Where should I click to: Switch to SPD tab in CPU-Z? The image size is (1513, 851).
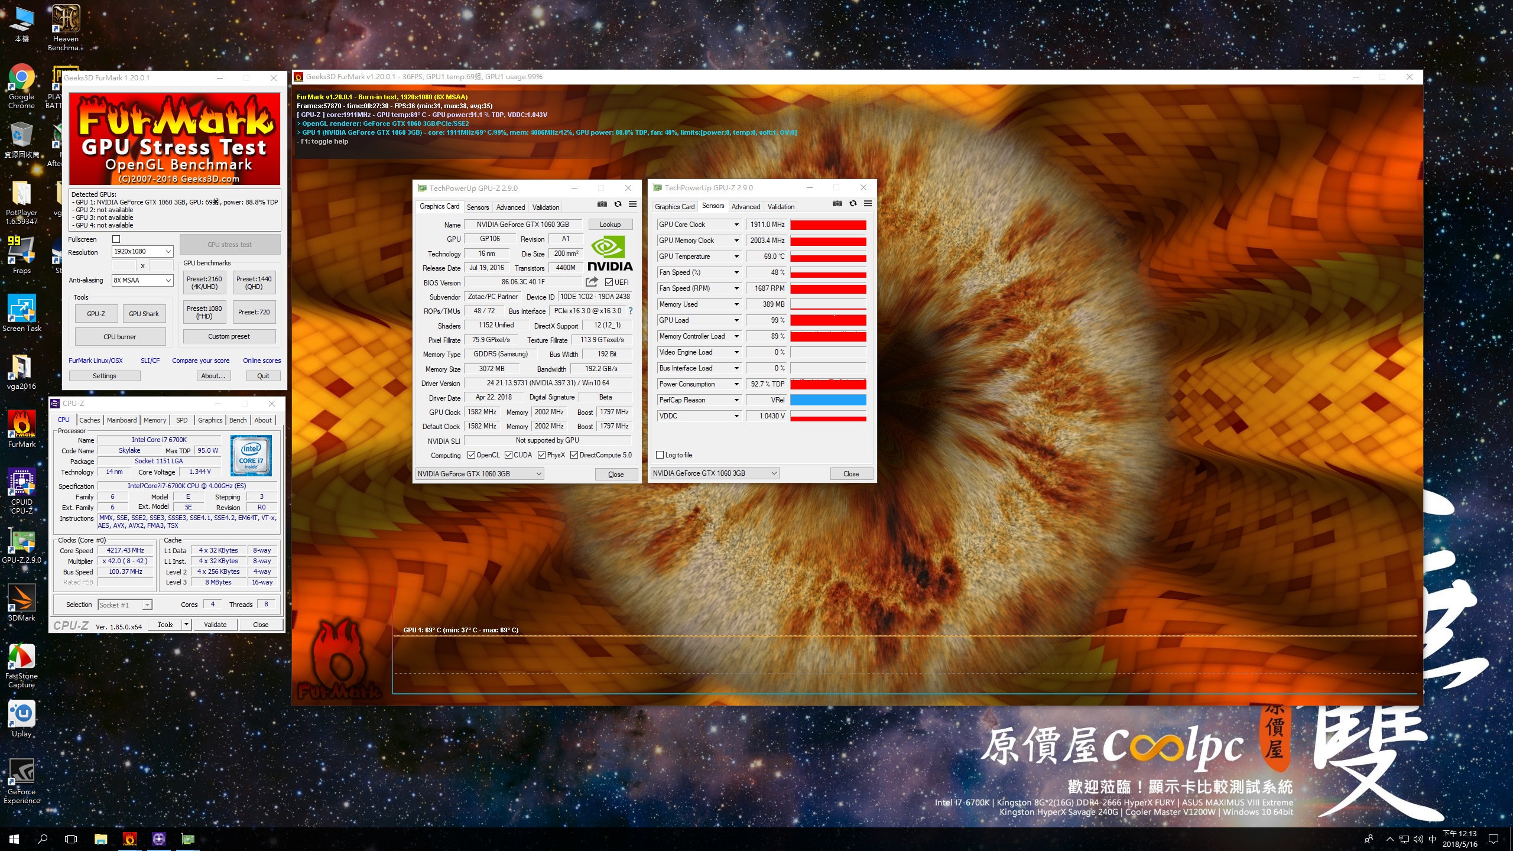pyautogui.click(x=181, y=420)
